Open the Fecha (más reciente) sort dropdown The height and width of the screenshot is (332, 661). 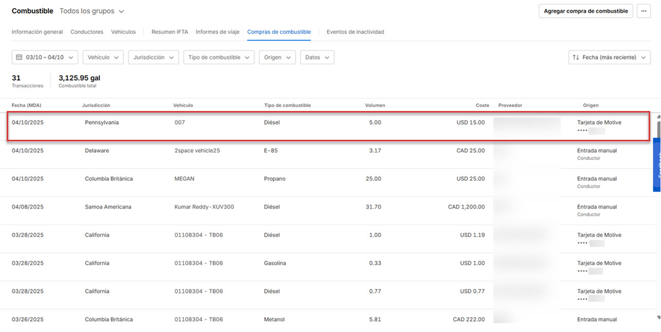[x=610, y=57]
